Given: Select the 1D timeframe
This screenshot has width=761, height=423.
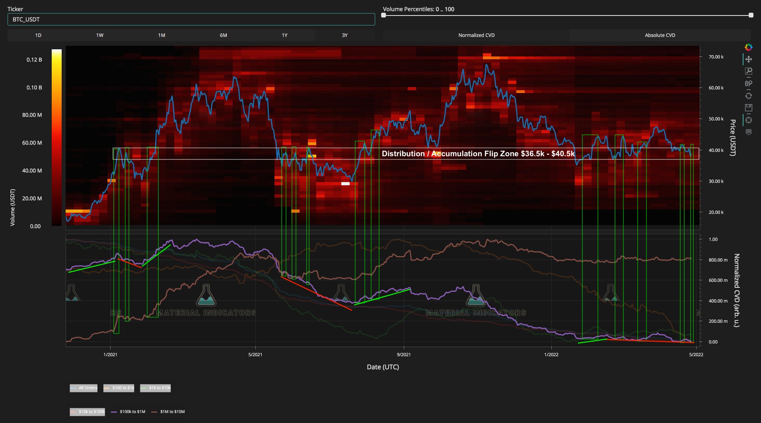Looking at the screenshot, I should coord(38,35).
